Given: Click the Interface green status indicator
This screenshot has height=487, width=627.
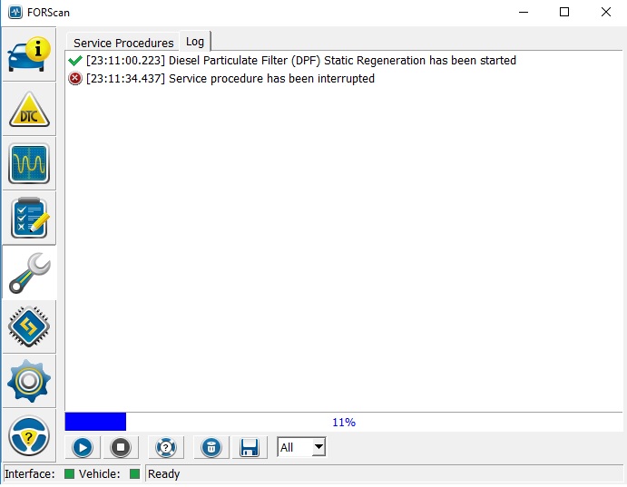Looking at the screenshot, I should [69, 473].
